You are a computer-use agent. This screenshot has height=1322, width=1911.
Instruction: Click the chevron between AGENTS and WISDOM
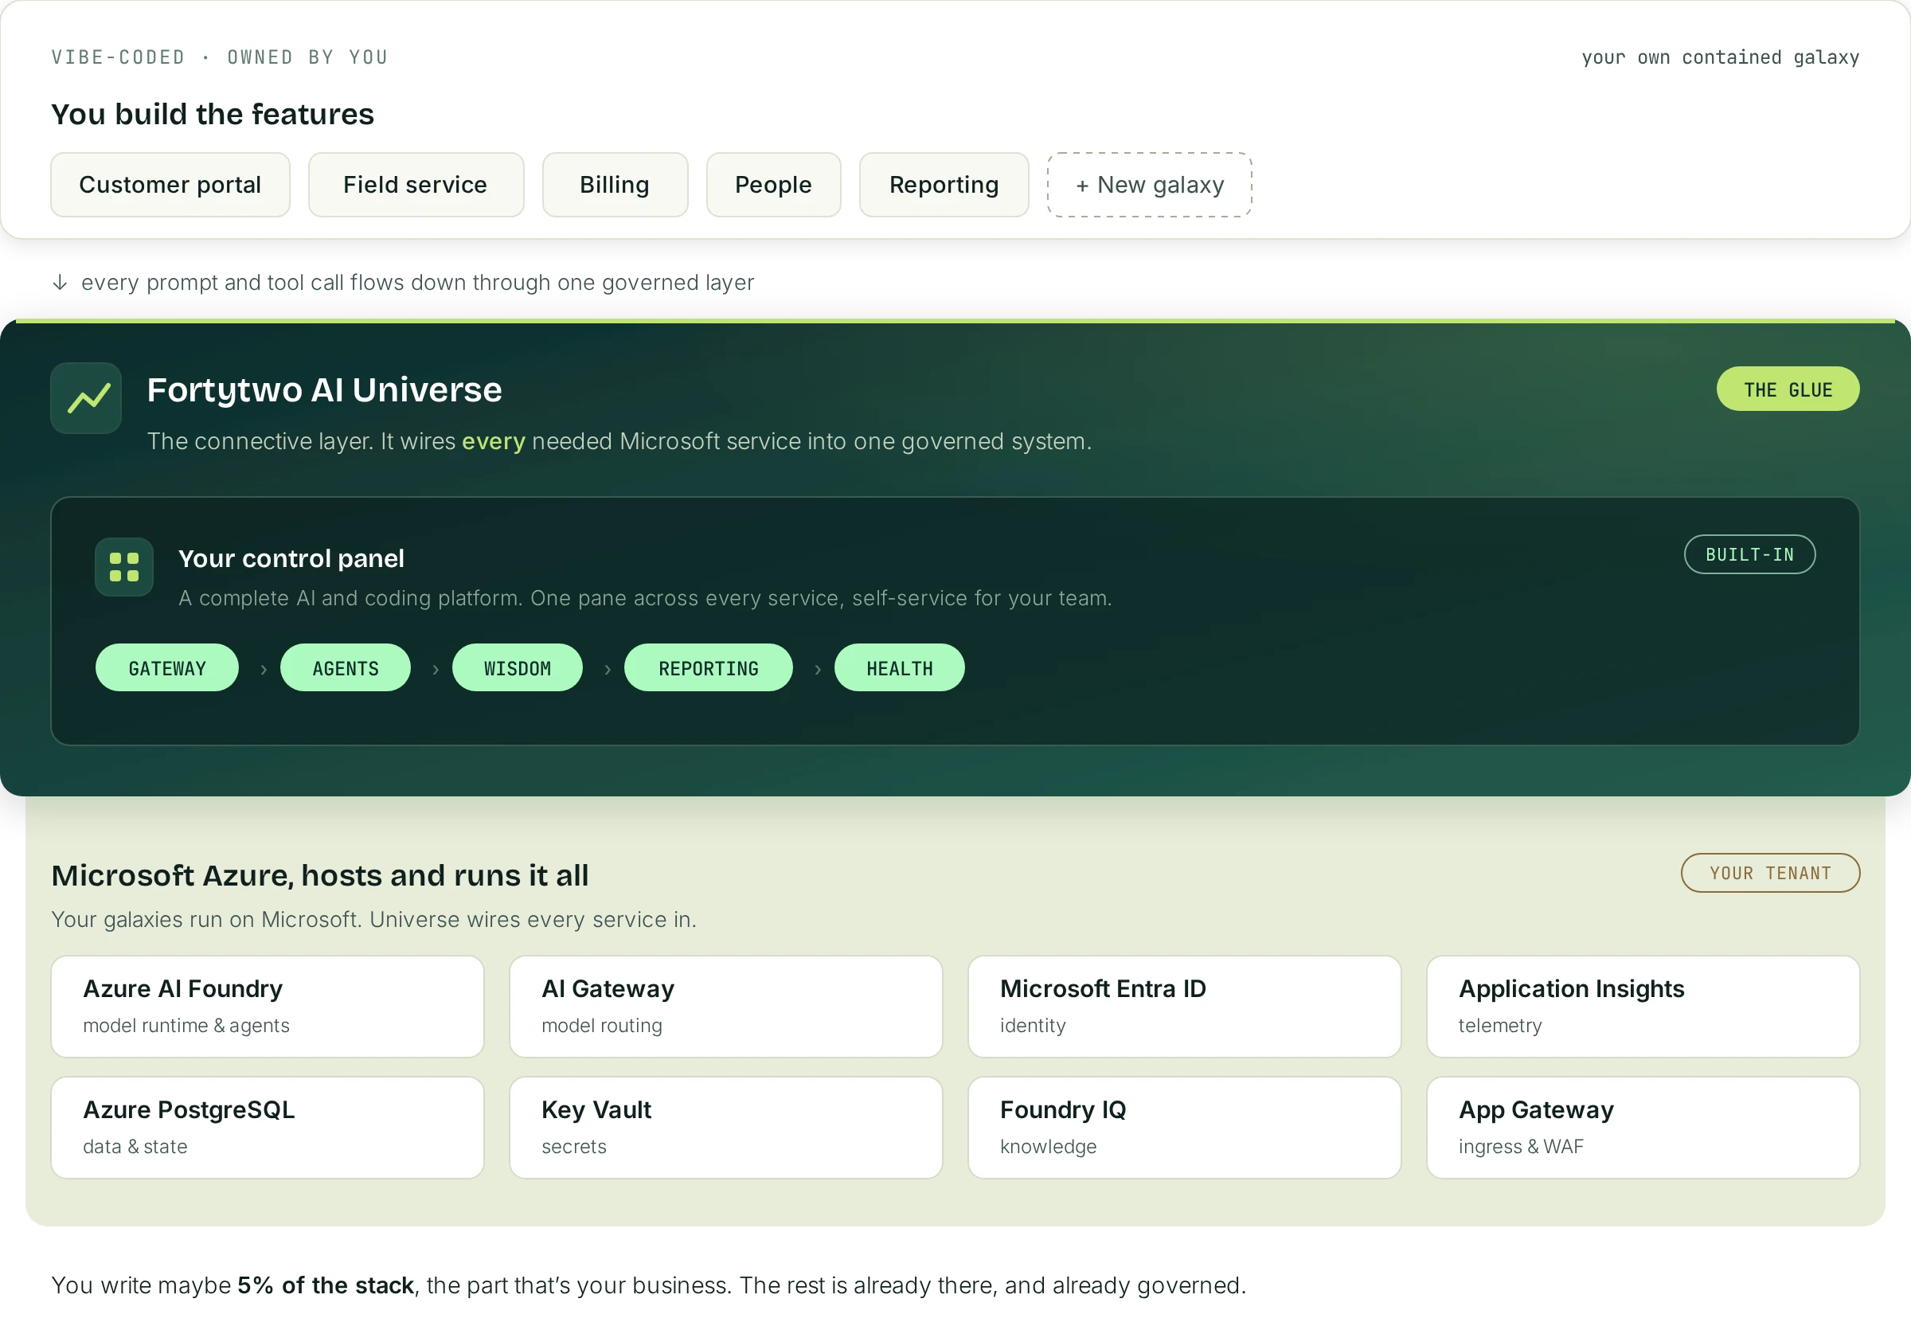436,669
